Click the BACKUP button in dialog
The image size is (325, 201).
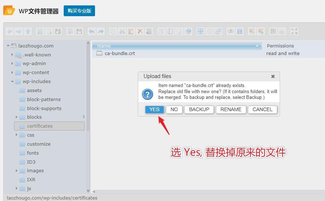(x=199, y=110)
